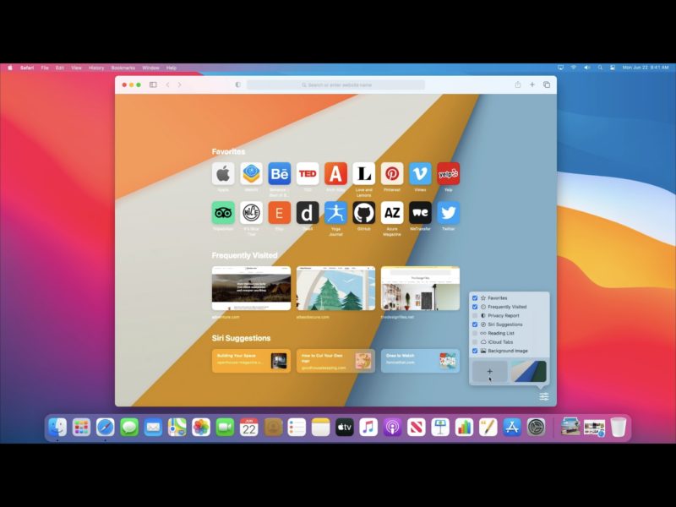This screenshot has width=676, height=507.
Task: Uncheck the Favorites checkbox
Action: tap(475, 298)
